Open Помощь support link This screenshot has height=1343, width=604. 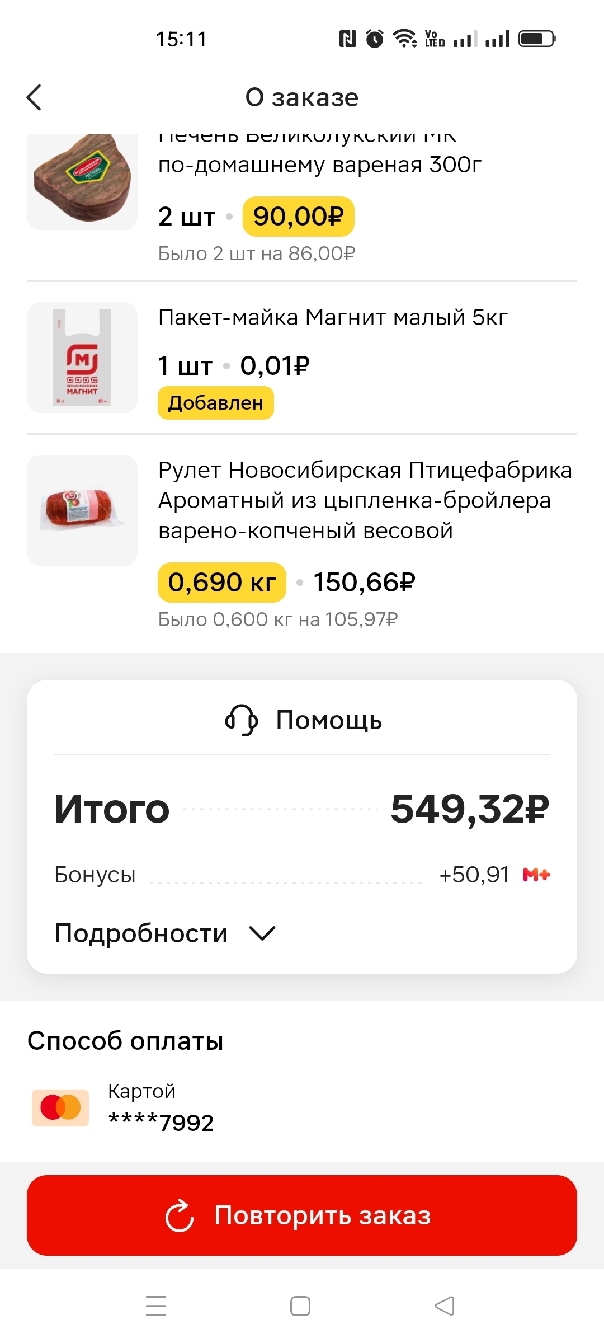click(328, 720)
